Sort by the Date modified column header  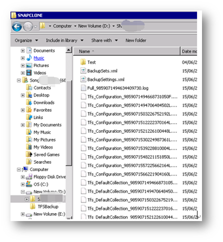tap(189, 51)
